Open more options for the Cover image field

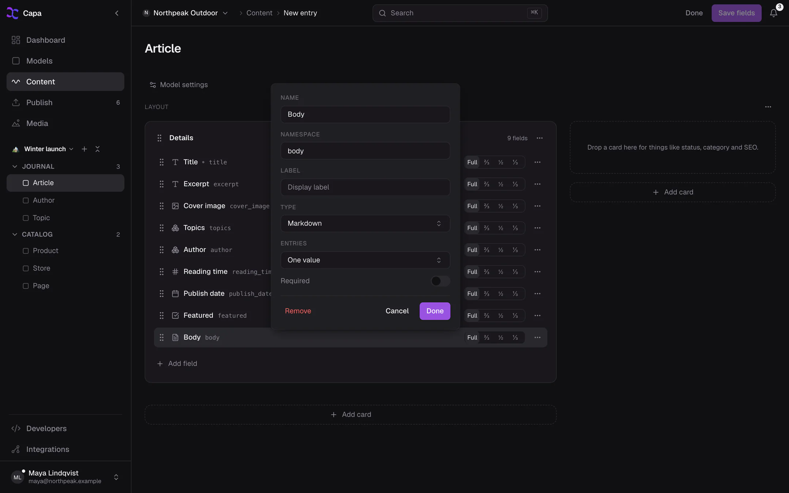pos(537,206)
